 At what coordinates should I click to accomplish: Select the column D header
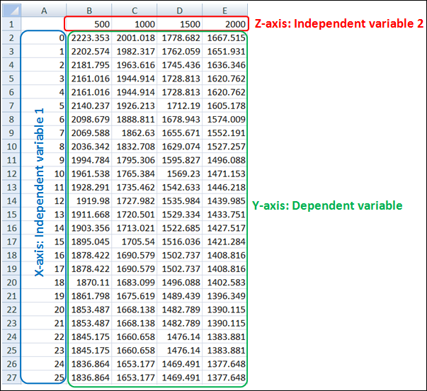tap(181, 9)
